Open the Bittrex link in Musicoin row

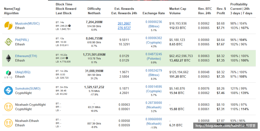click(154, 26)
